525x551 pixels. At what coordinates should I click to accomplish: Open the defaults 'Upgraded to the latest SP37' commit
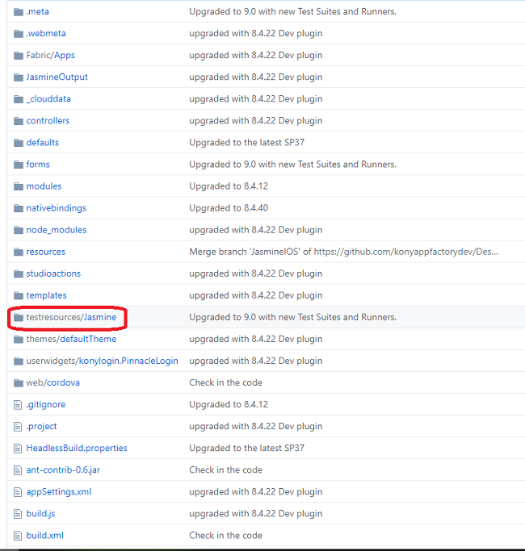[246, 142]
